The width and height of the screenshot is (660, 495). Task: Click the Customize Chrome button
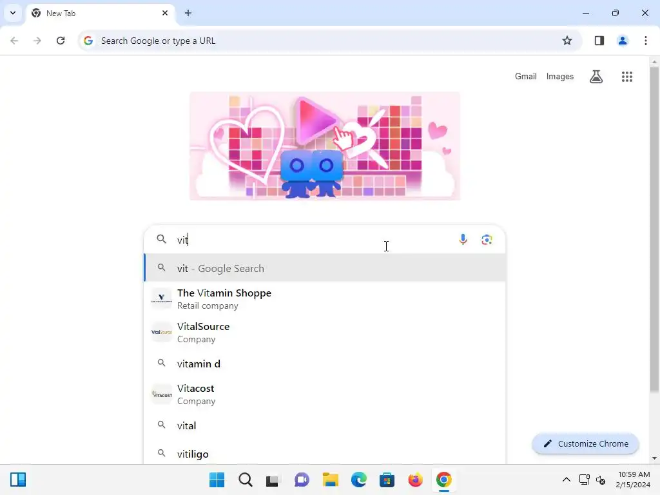[x=585, y=443]
